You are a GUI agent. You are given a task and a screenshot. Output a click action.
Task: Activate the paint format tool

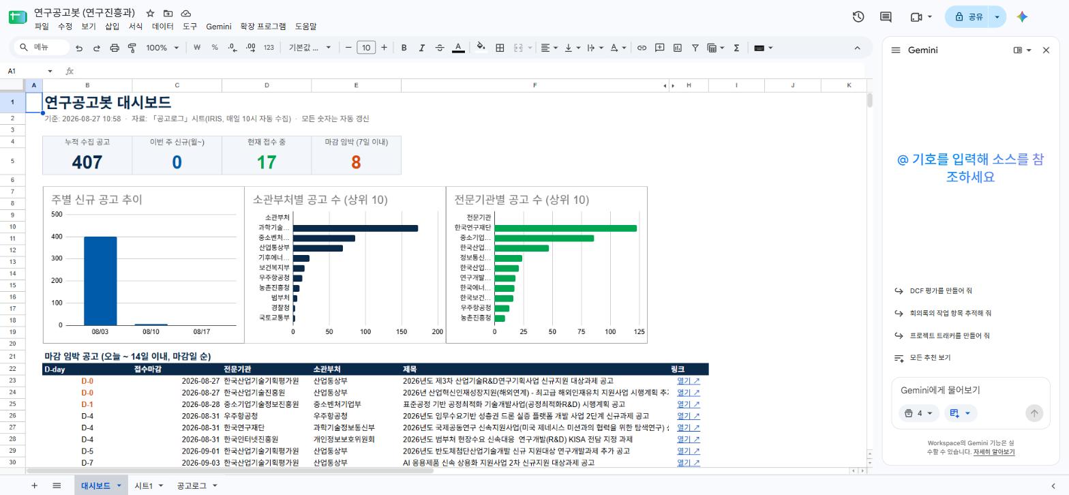coord(132,48)
